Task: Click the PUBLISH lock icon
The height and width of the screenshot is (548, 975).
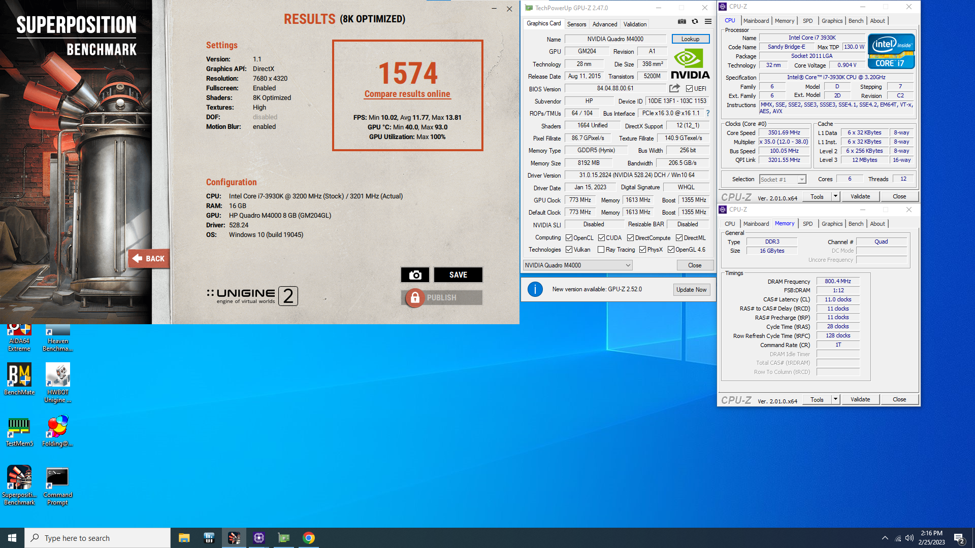Action: (415, 298)
